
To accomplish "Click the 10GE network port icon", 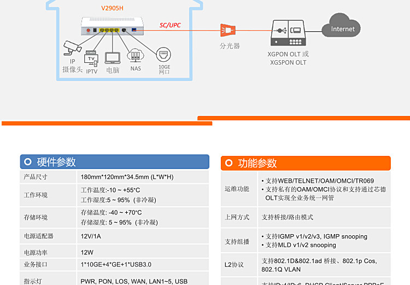I will 163,55.
